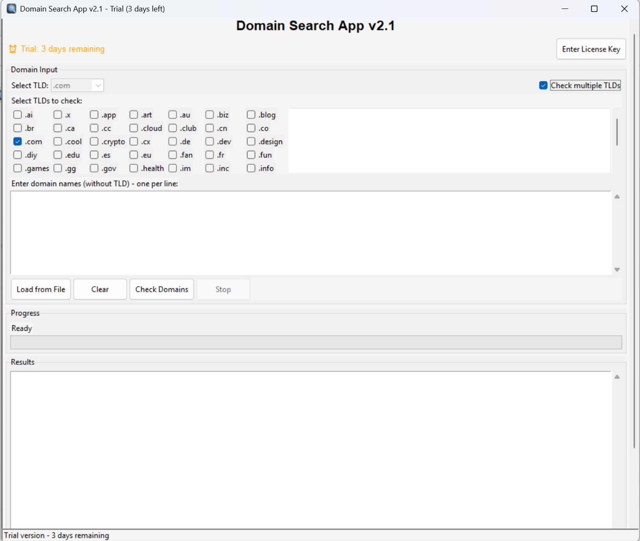The width and height of the screenshot is (640, 541).
Task: Click the Stop button
Action: 223,289
